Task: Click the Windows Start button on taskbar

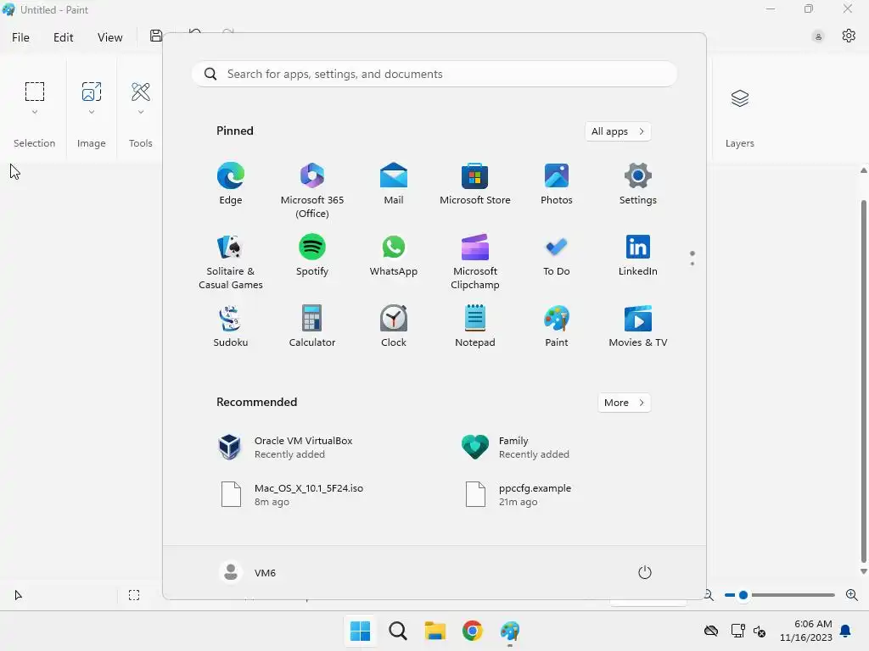Action: [360, 631]
